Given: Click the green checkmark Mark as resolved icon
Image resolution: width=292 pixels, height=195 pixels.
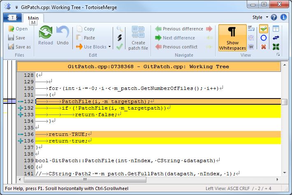Looking at the screenshot, I should 120,47.
